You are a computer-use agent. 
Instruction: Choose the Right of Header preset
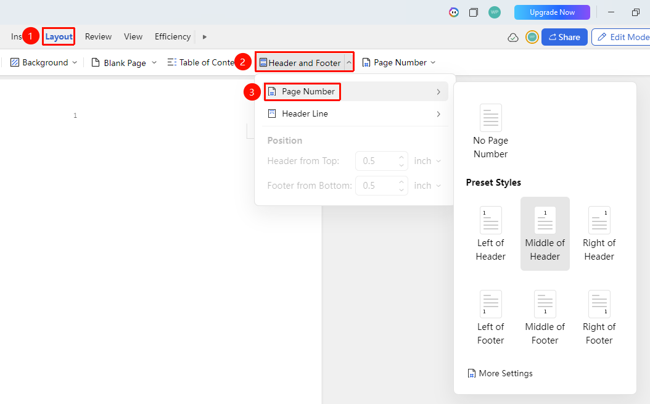point(599,234)
